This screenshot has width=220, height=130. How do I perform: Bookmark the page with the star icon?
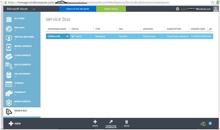212,2
